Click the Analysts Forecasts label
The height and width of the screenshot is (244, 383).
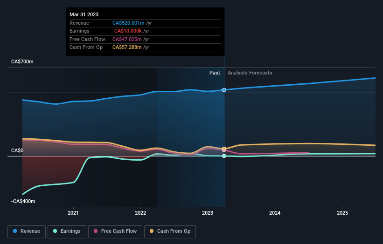[250, 73]
